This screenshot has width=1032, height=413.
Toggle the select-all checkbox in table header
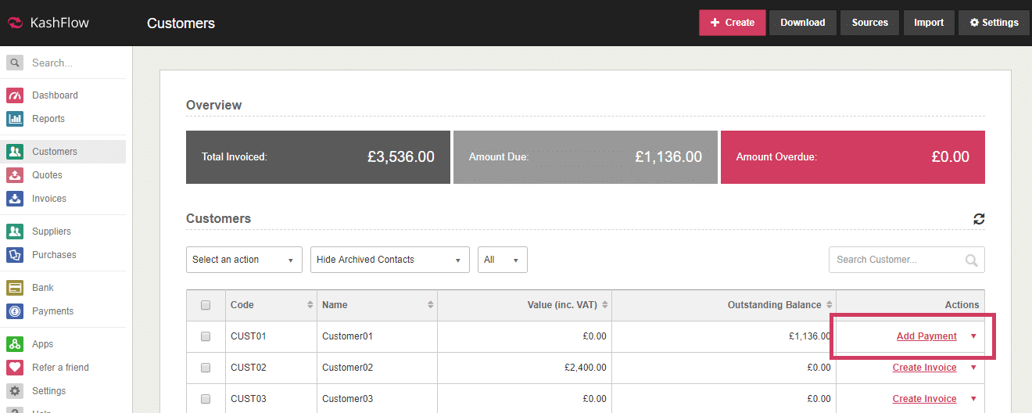coord(206,305)
